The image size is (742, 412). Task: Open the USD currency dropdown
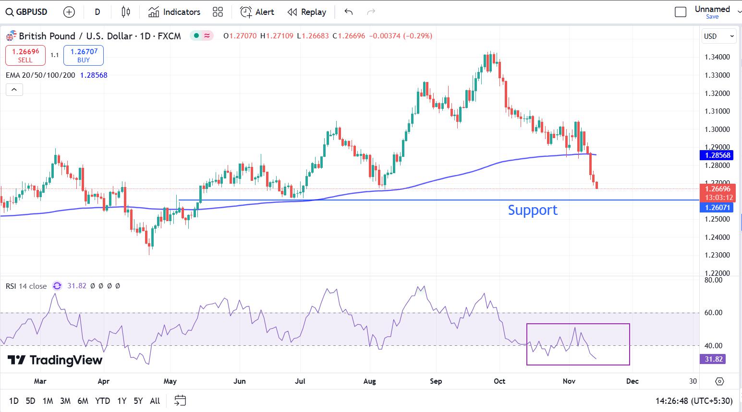pos(719,36)
